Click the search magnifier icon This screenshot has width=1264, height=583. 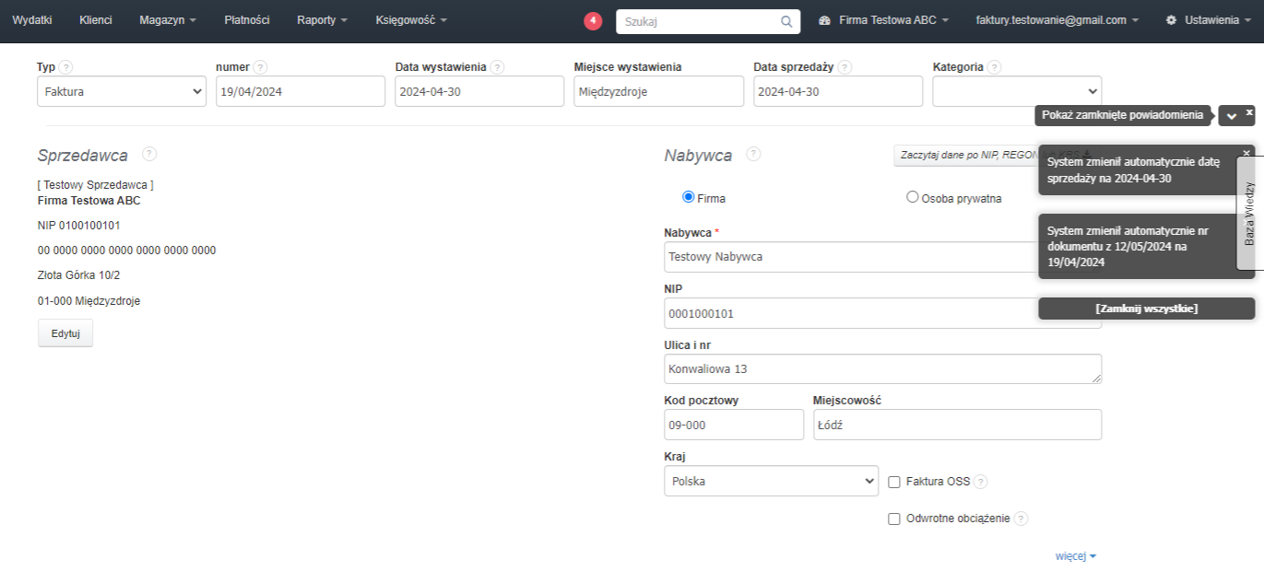pos(786,21)
